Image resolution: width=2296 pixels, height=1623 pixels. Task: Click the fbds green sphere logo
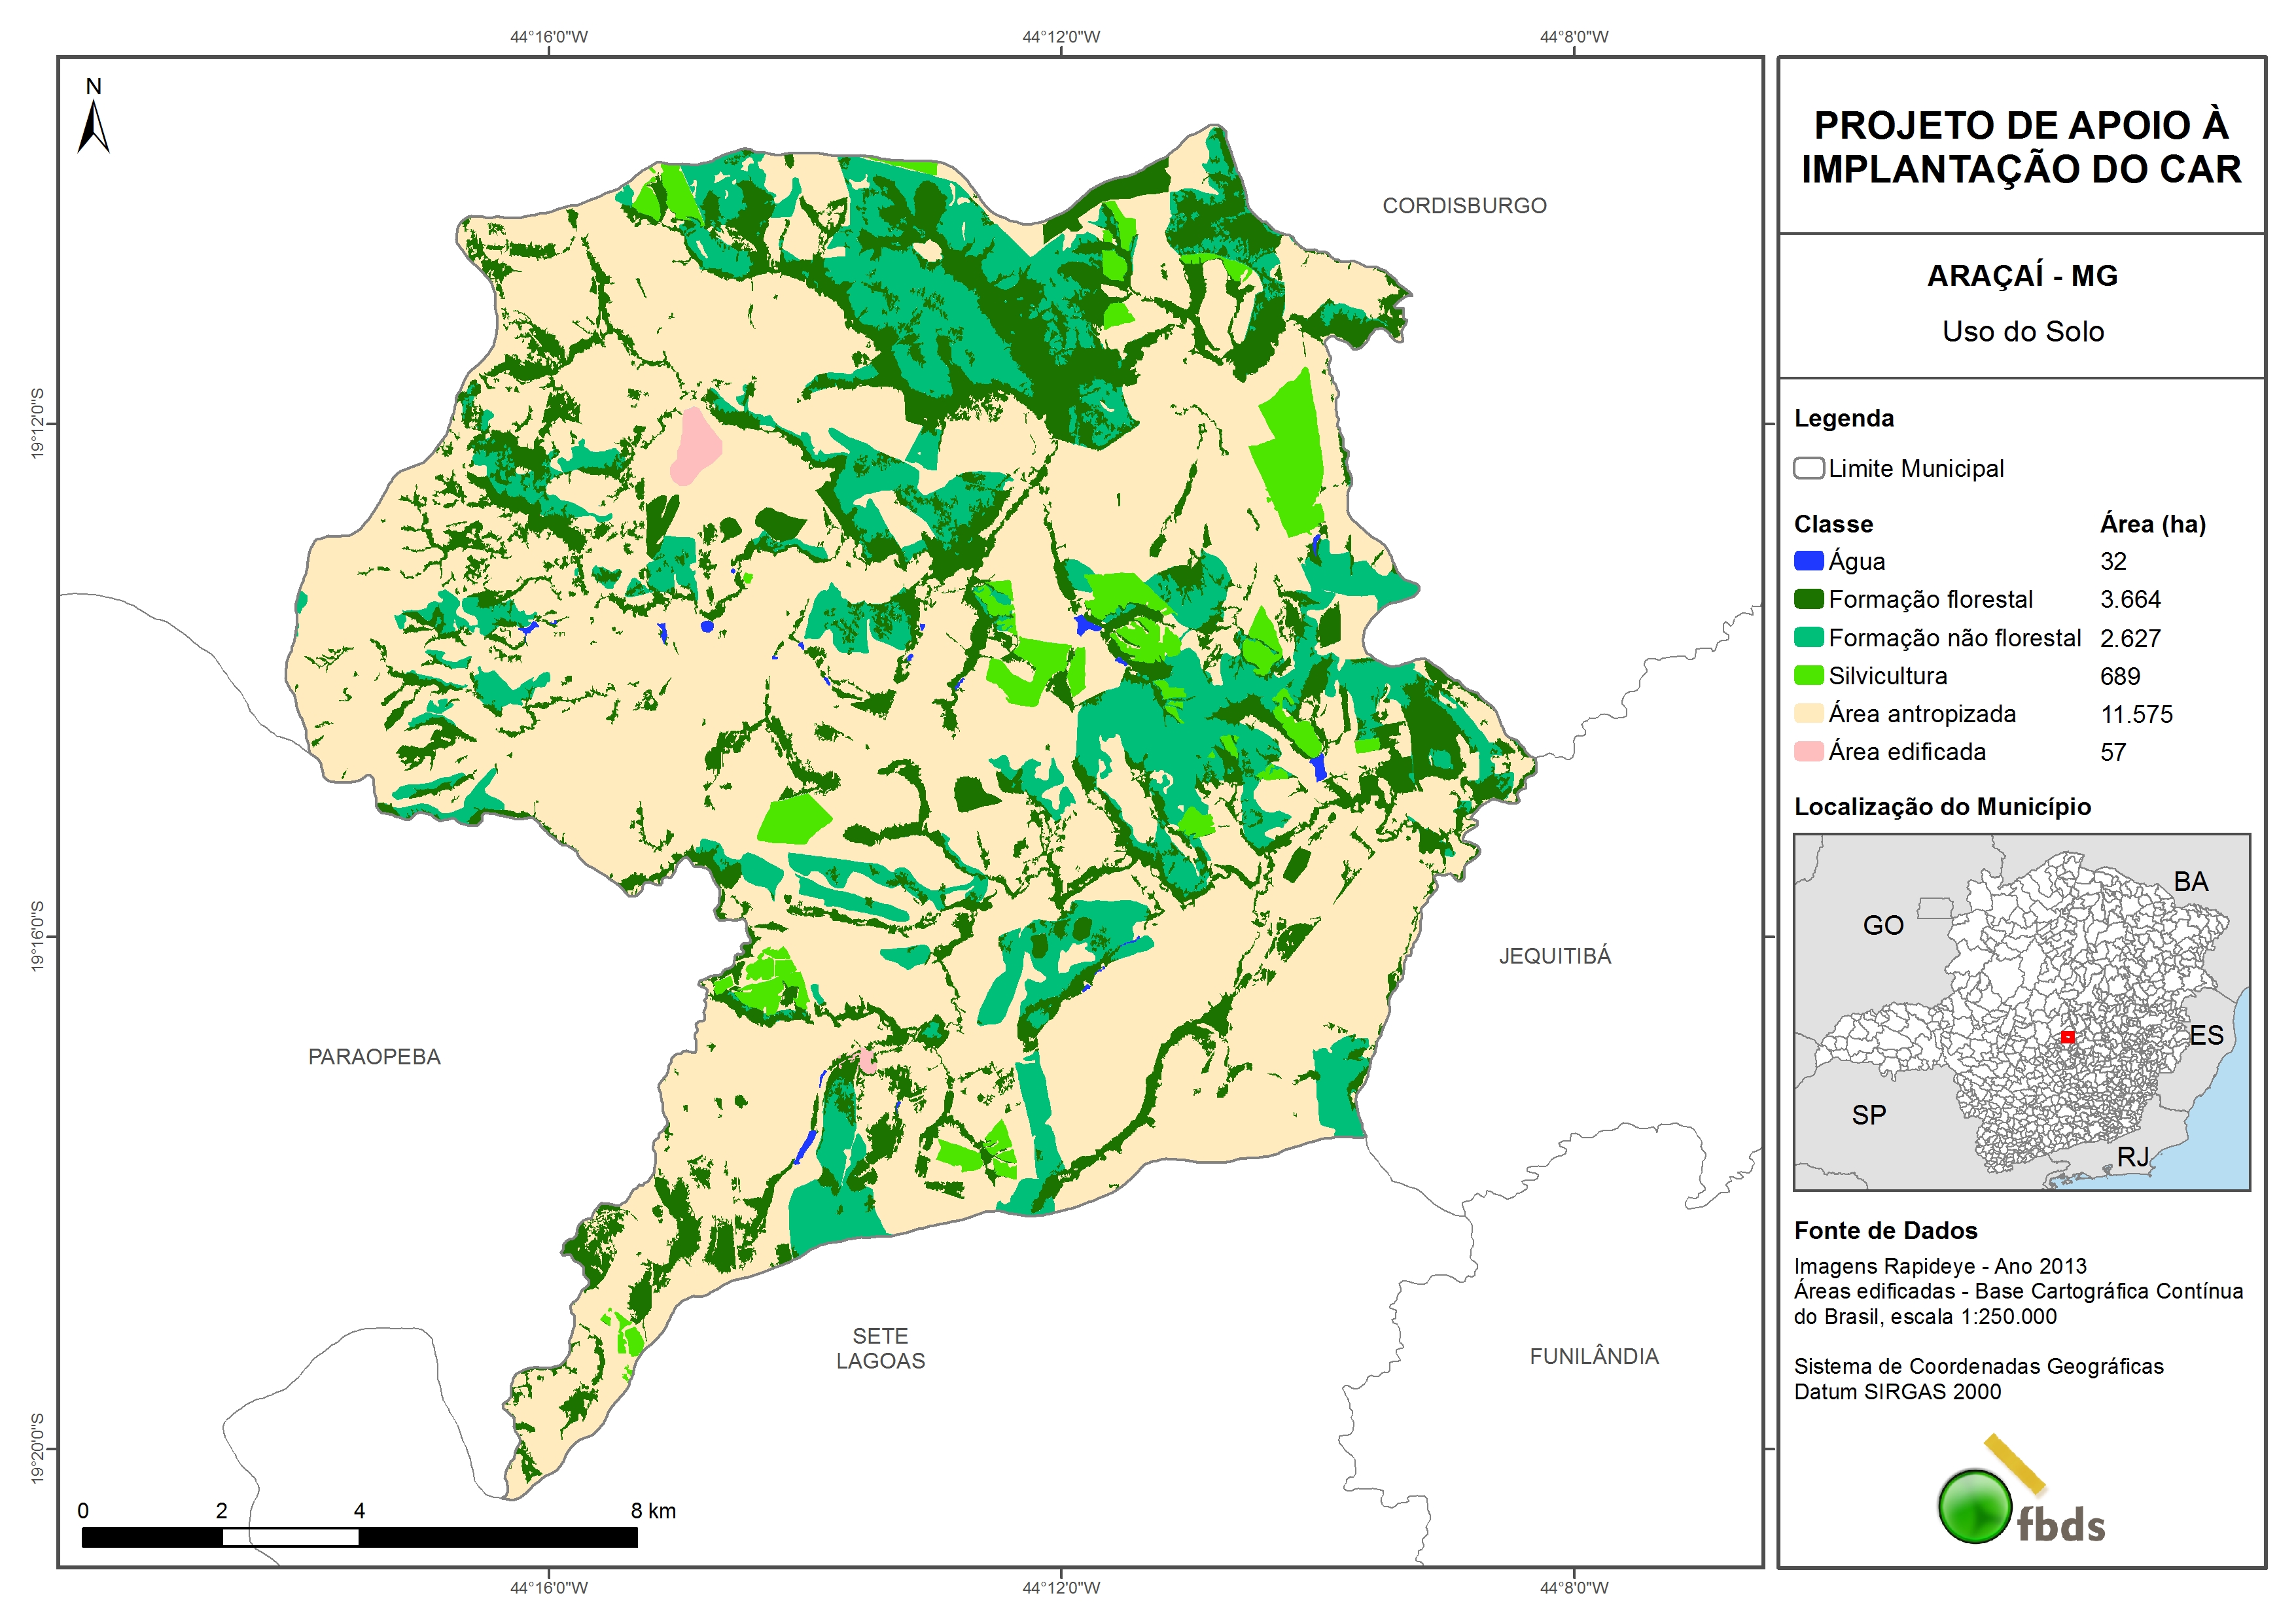(1974, 1506)
